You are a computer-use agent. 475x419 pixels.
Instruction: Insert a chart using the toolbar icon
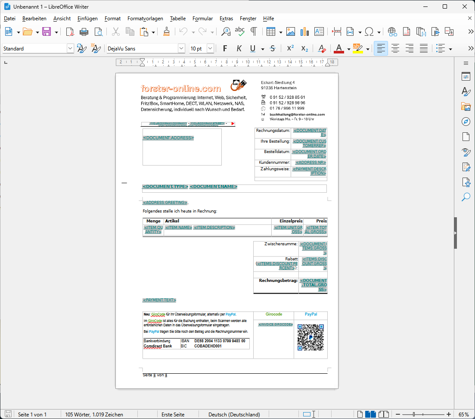(305, 31)
